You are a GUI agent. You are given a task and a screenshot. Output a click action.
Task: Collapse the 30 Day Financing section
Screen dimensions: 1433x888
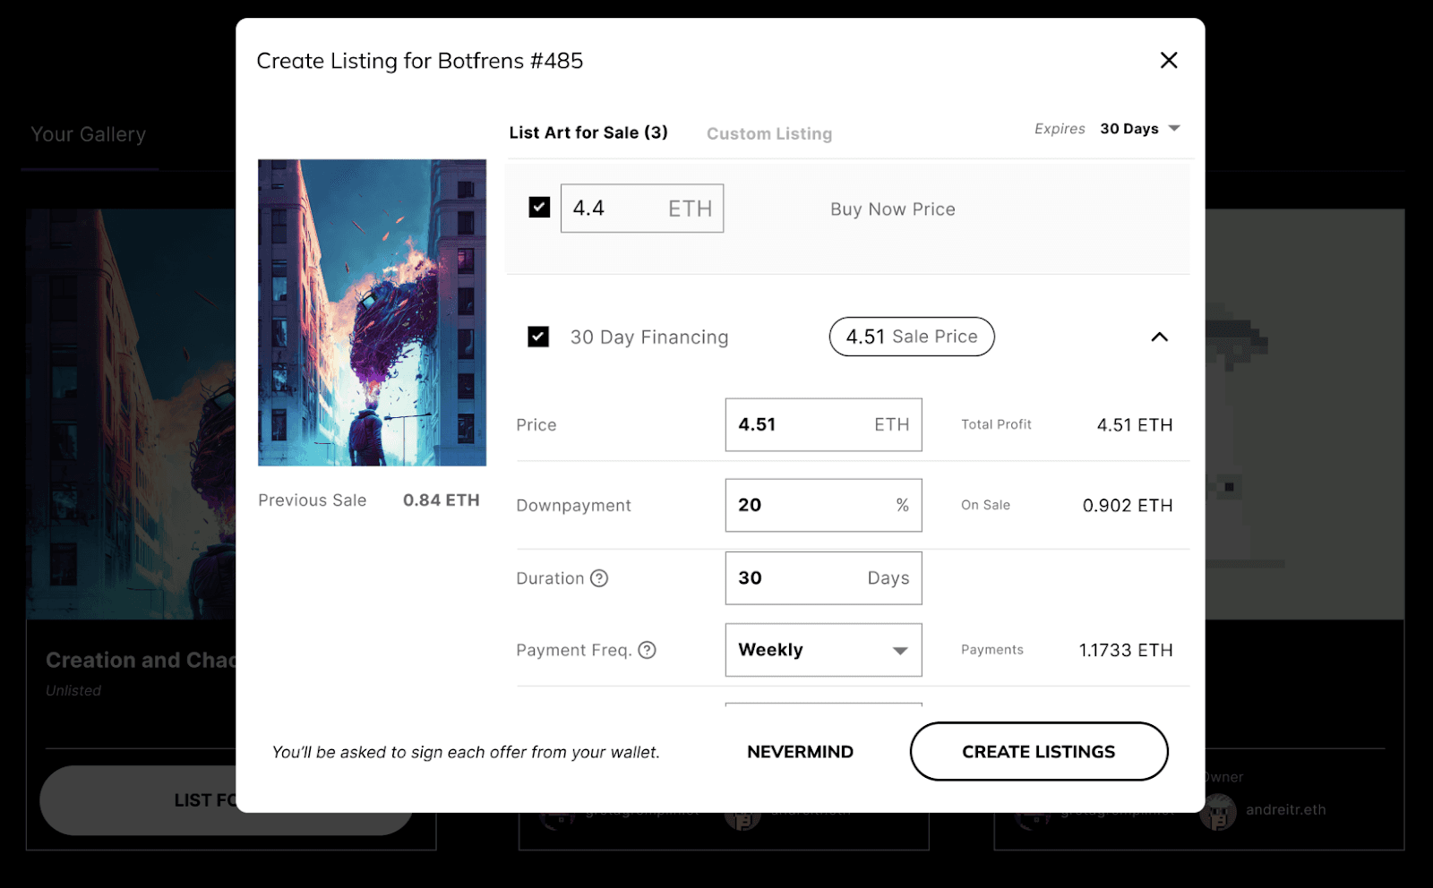click(x=1160, y=337)
